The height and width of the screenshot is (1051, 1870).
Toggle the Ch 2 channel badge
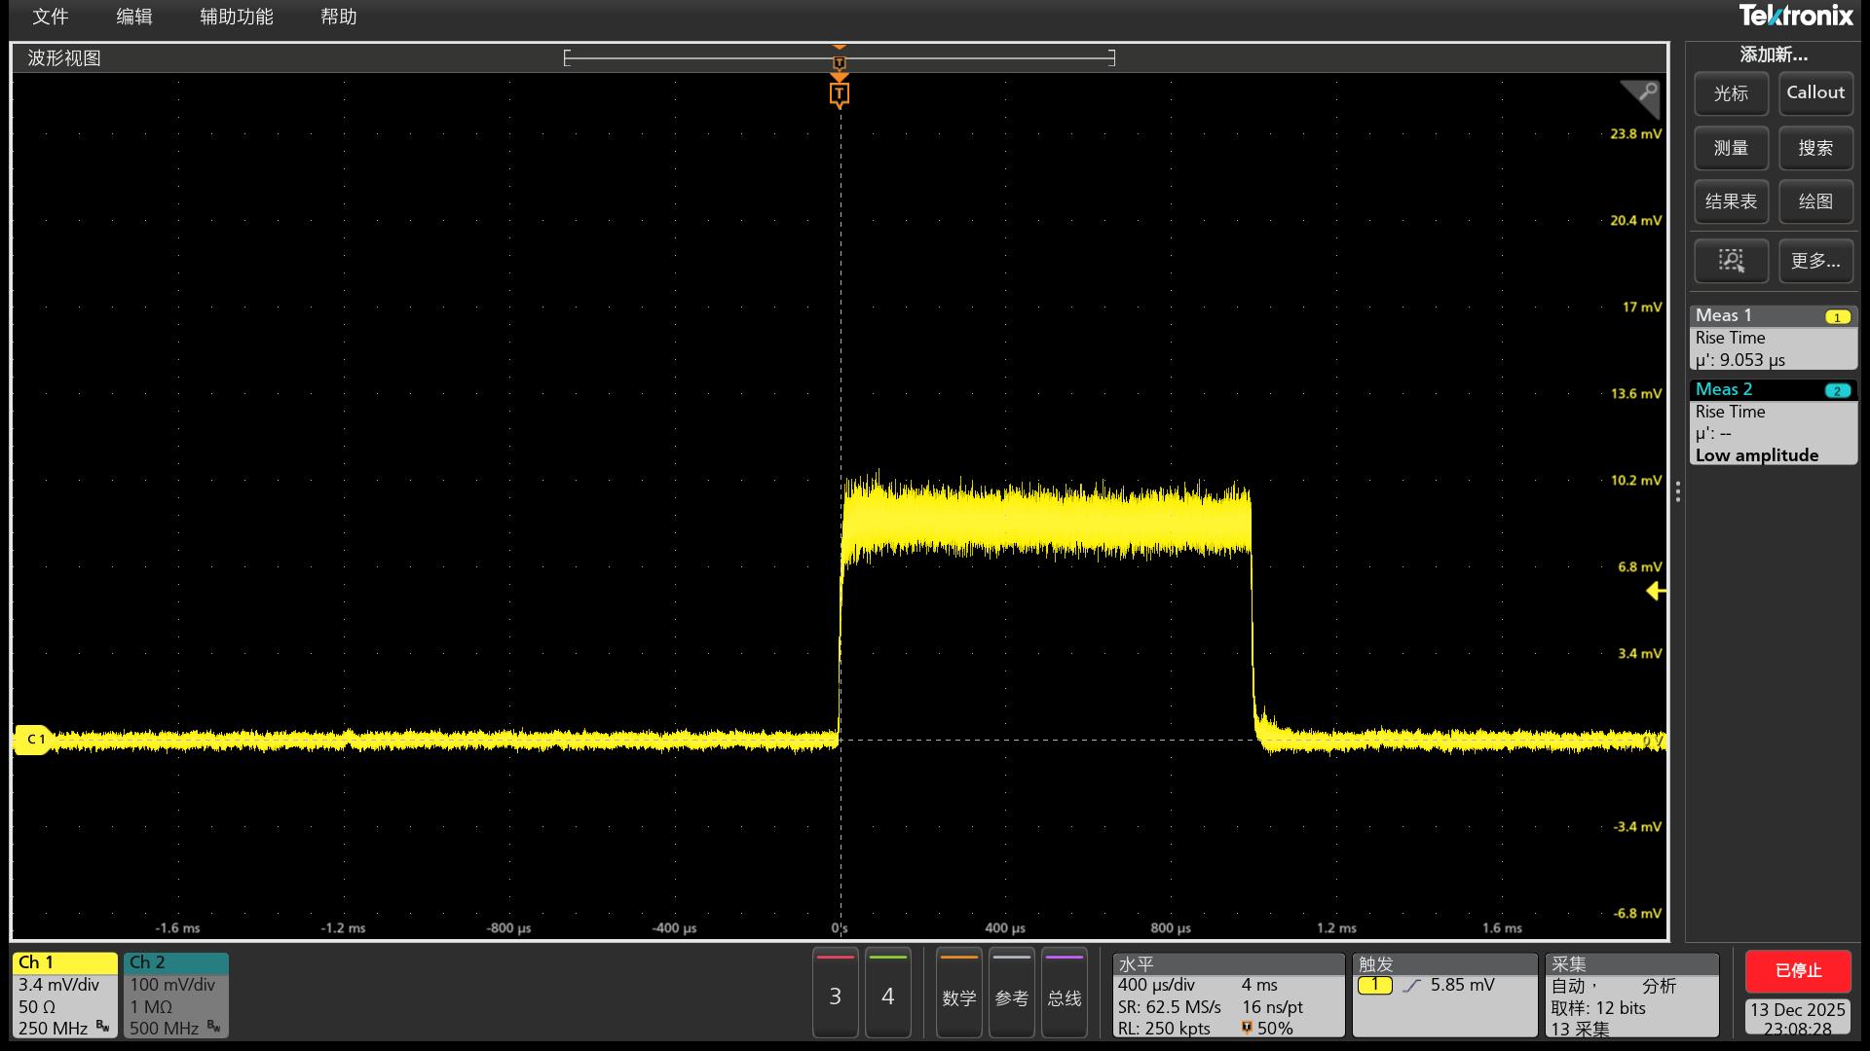click(175, 995)
